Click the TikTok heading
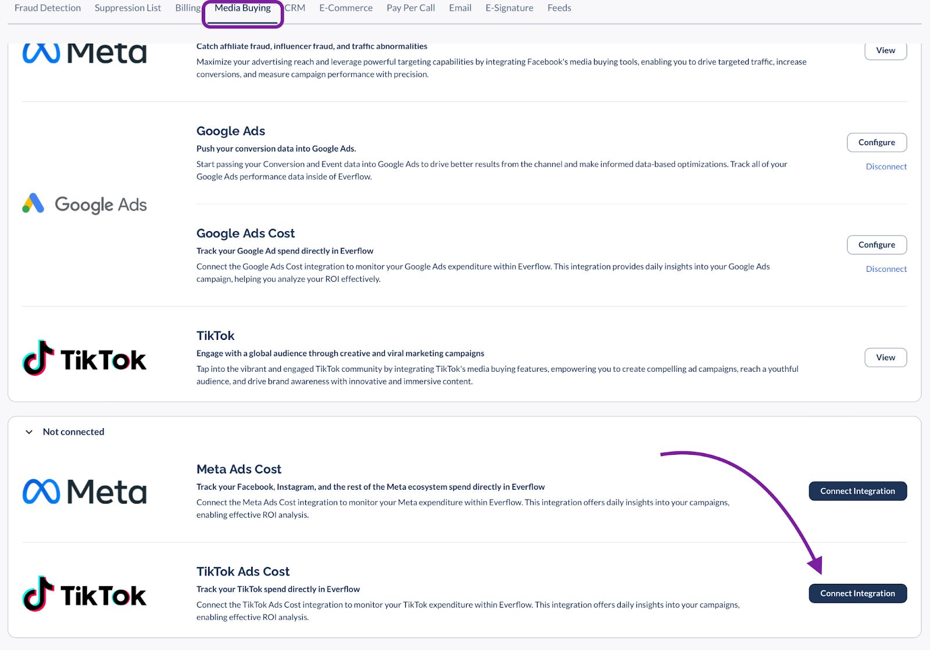The height and width of the screenshot is (650, 930). [215, 336]
